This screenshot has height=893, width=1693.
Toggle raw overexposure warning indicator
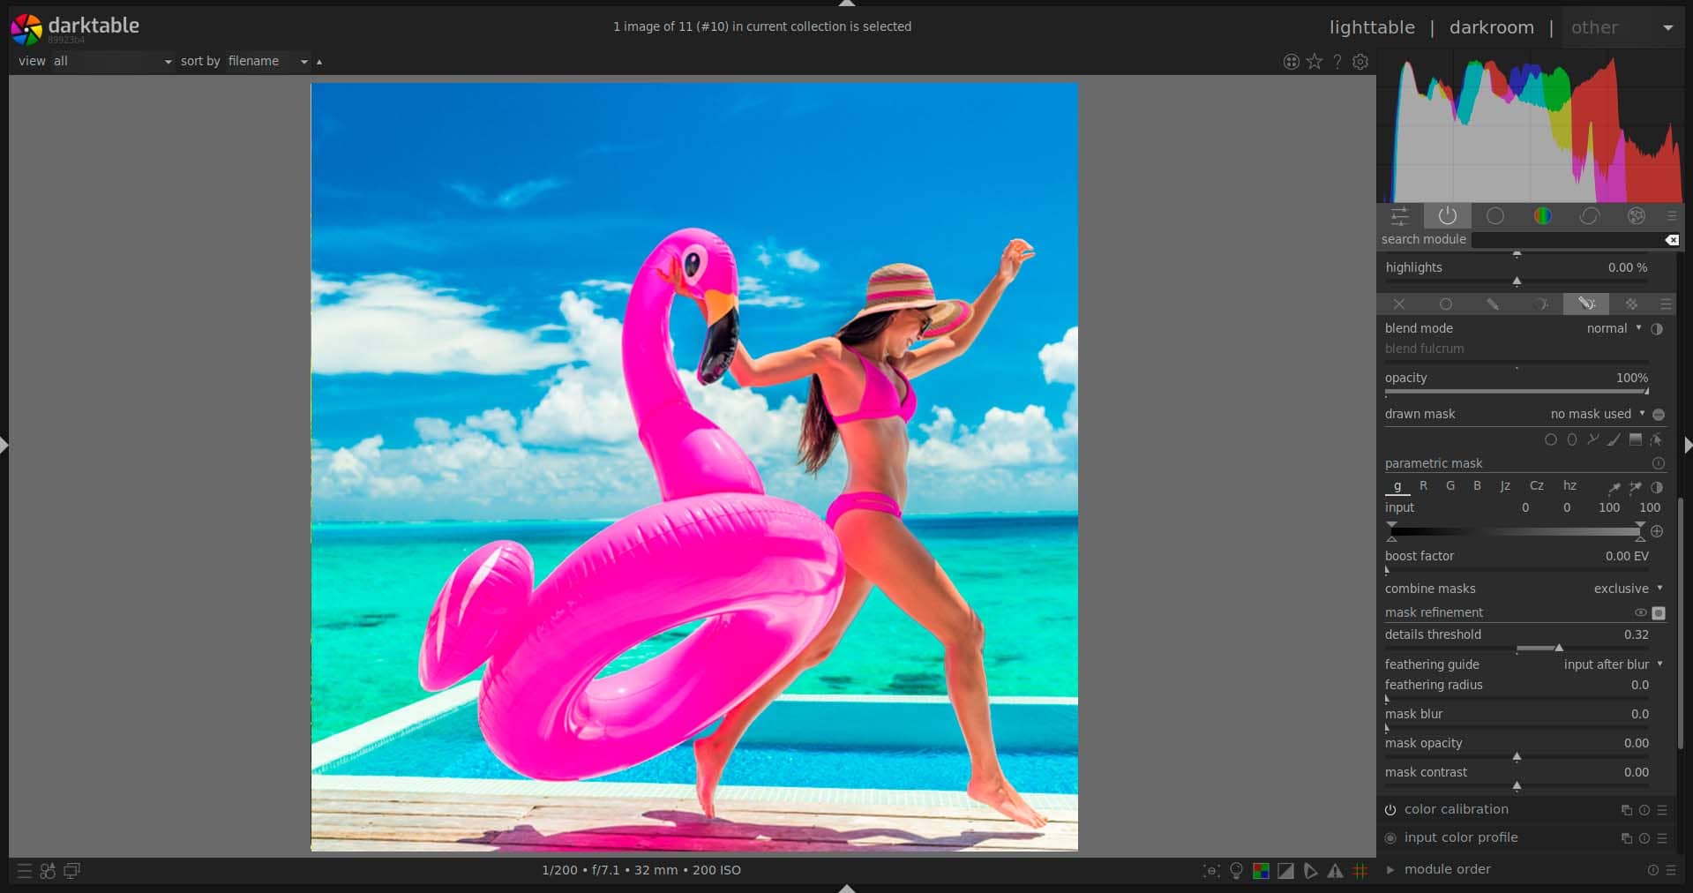[1261, 871]
